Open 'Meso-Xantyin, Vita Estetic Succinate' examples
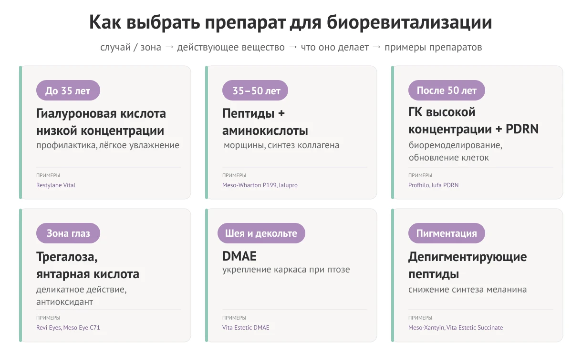Viewport: 582px width, 362px height. click(456, 328)
